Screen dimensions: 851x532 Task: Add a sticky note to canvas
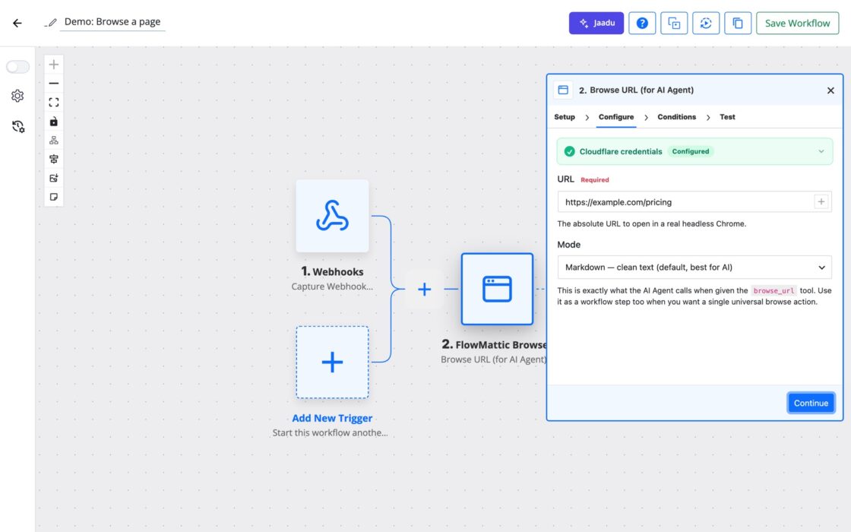[x=54, y=197]
